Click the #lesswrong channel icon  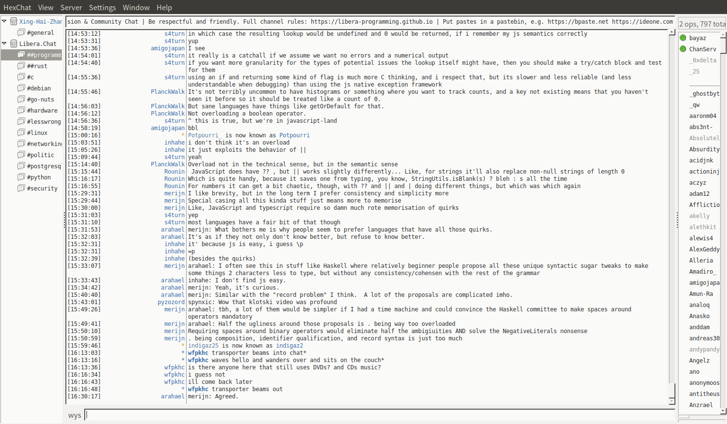(x=21, y=121)
